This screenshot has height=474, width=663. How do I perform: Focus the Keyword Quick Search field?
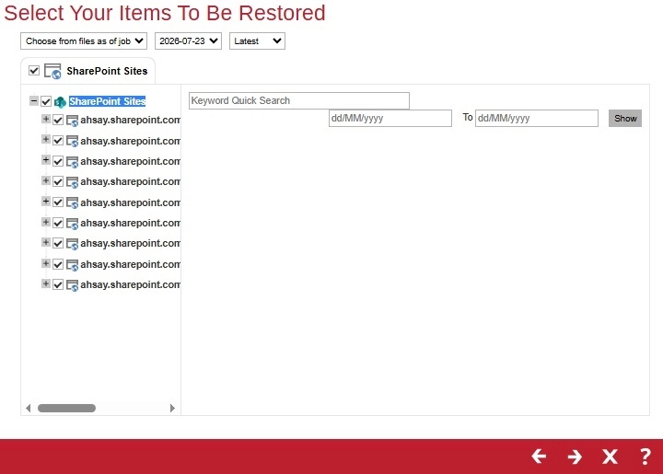tap(299, 100)
